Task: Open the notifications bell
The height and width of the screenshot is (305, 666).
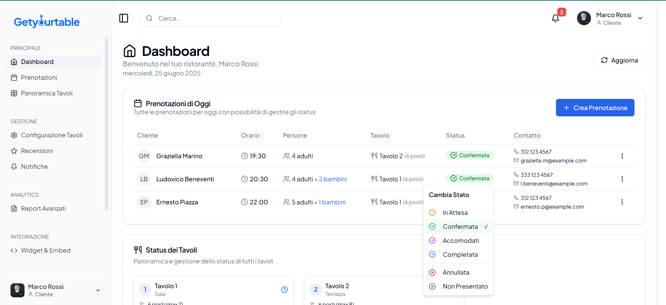Action: coord(555,18)
